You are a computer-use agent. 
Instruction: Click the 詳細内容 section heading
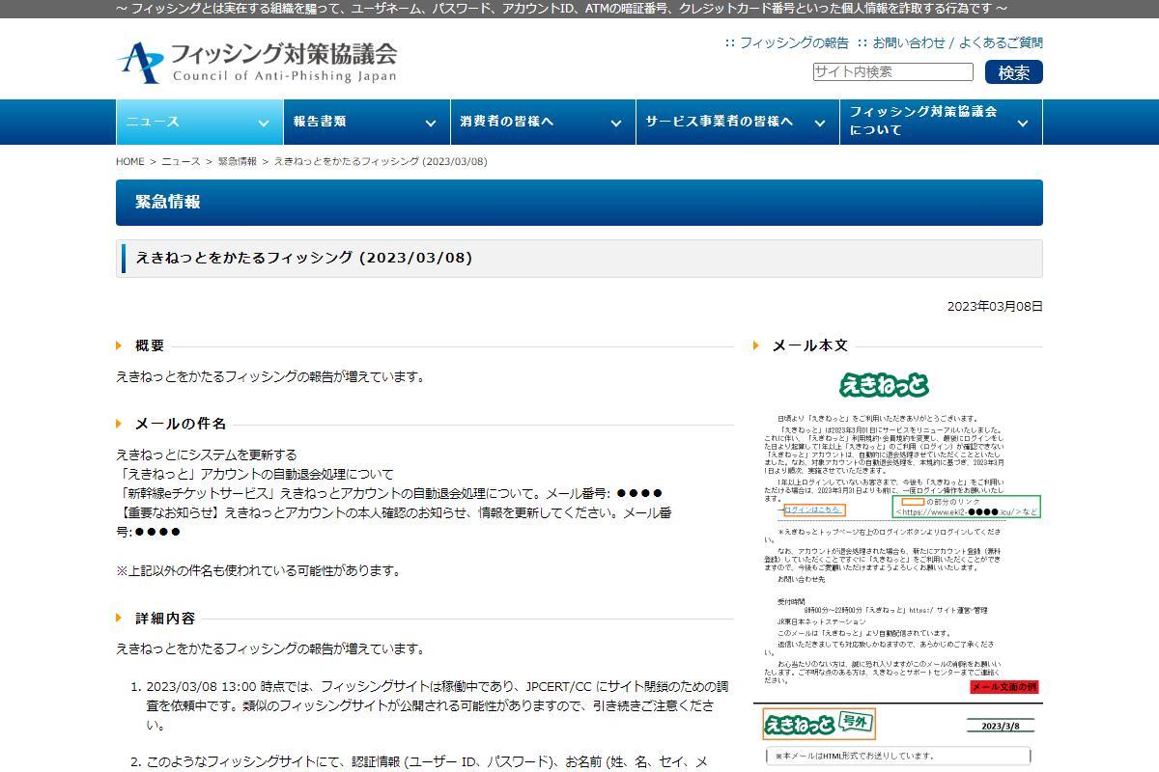pyautogui.click(x=165, y=619)
